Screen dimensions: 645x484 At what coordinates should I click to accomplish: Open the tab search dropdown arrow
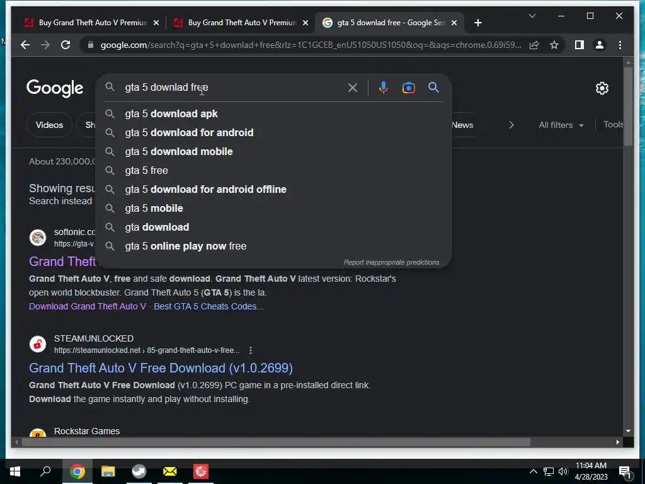532,16
